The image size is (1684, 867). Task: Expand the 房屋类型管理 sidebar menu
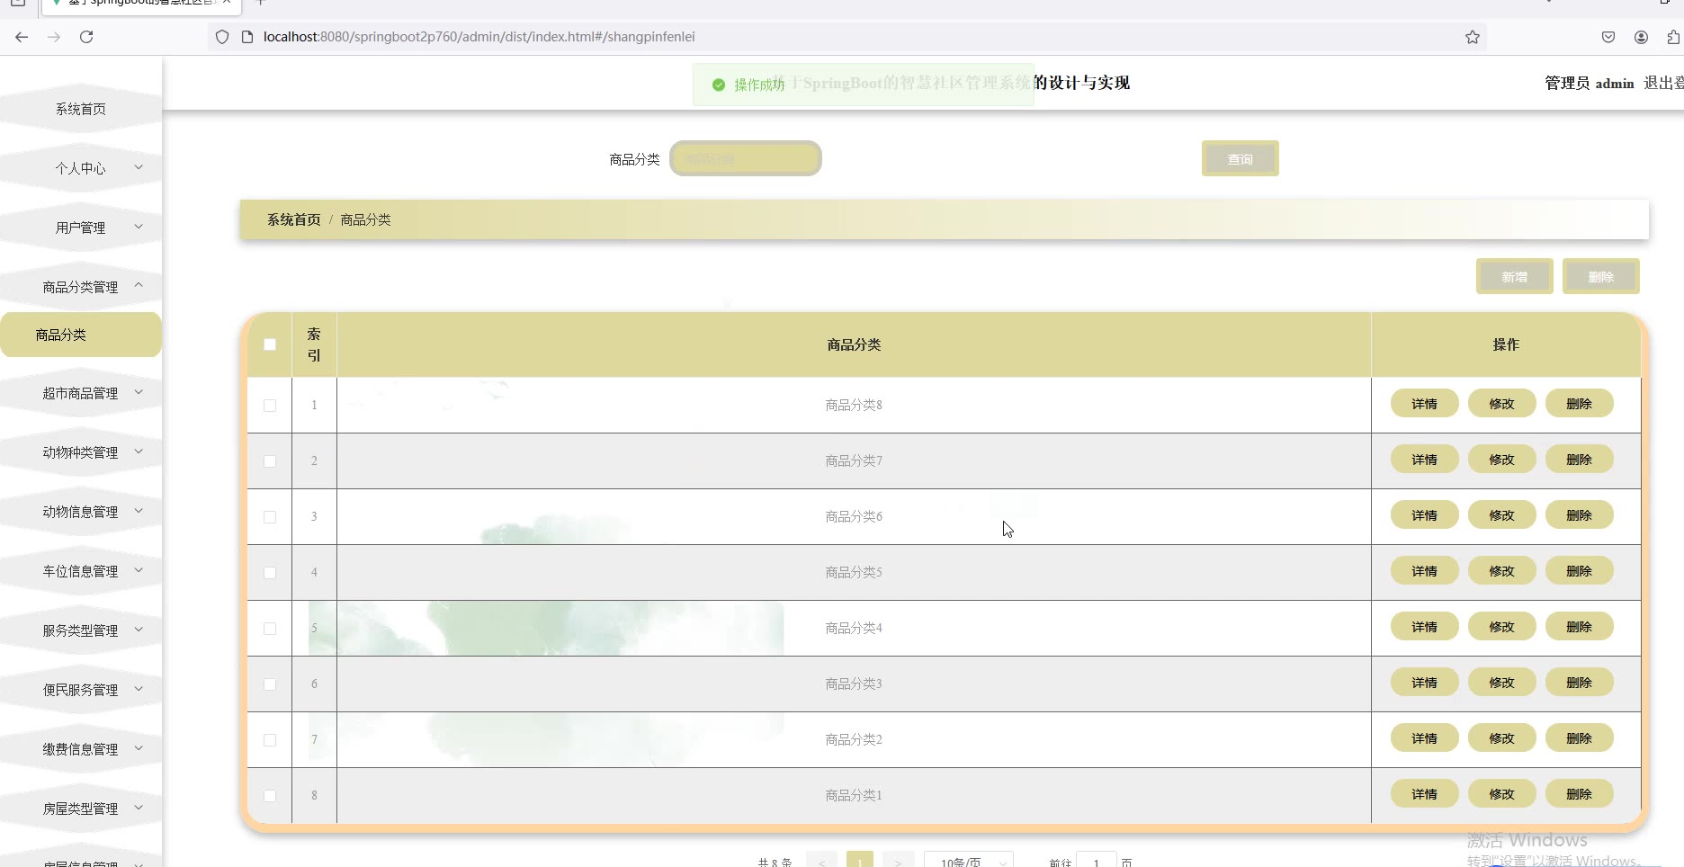[81, 809]
